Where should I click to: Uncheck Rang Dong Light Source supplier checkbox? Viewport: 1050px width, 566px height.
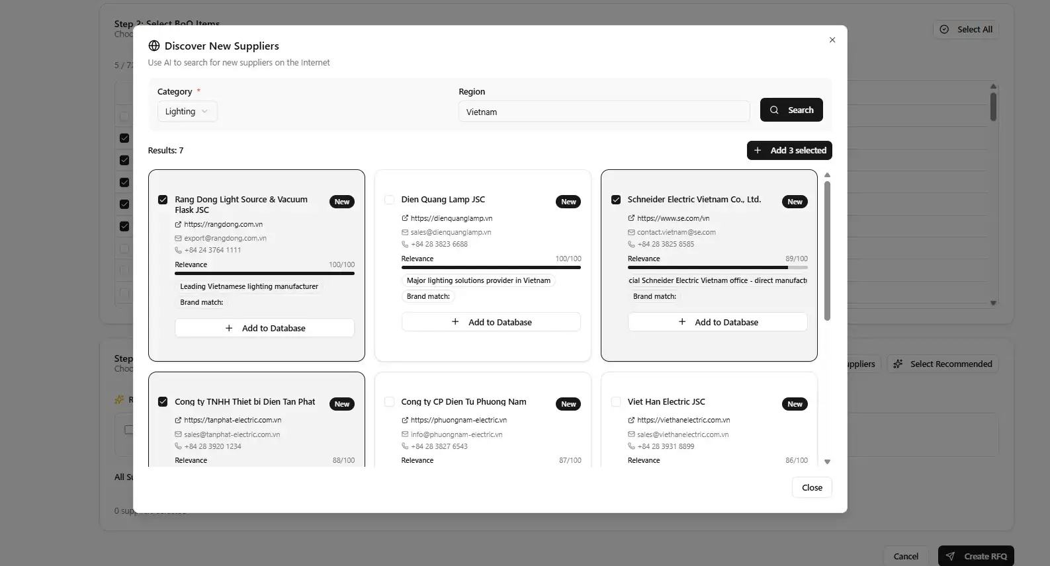[x=163, y=200]
